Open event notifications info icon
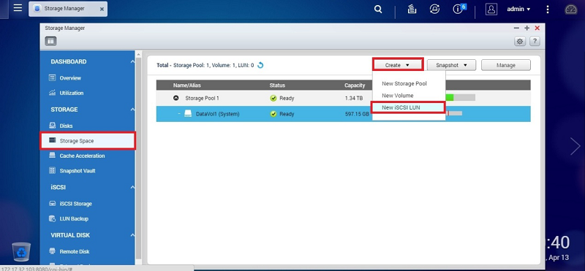This screenshot has width=585, height=271. pos(459,9)
